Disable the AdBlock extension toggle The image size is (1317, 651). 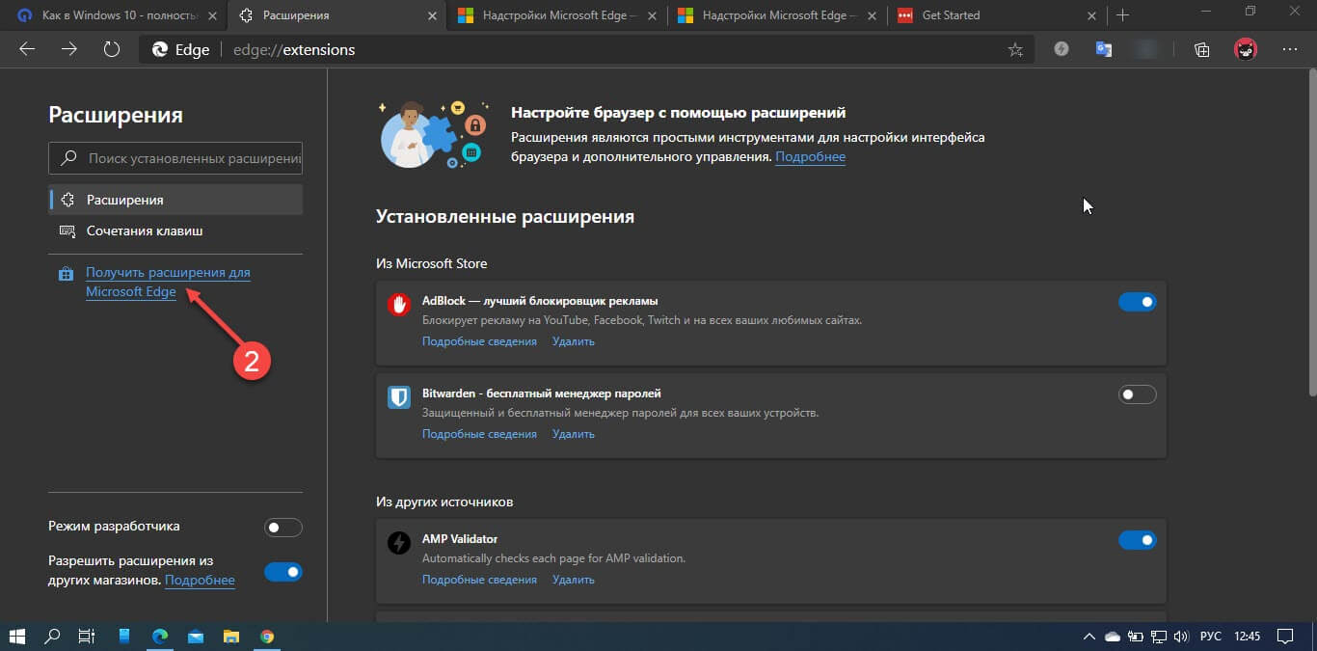point(1137,302)
